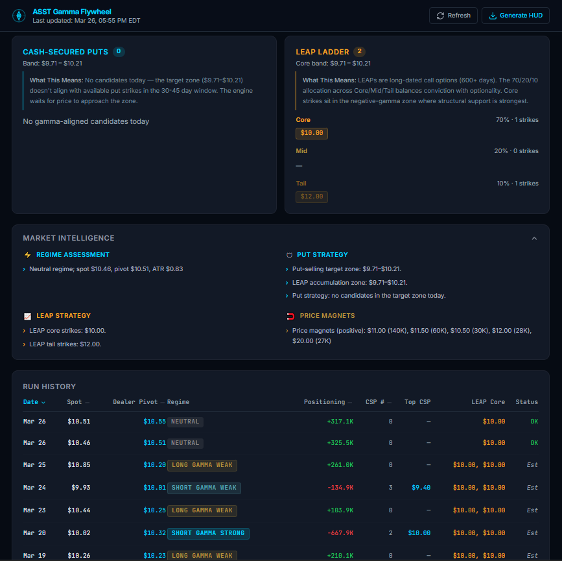Viewport: 562px width, 561px height.
Task: Click the dealer pivot value $10.32
Action: (154, 533)
